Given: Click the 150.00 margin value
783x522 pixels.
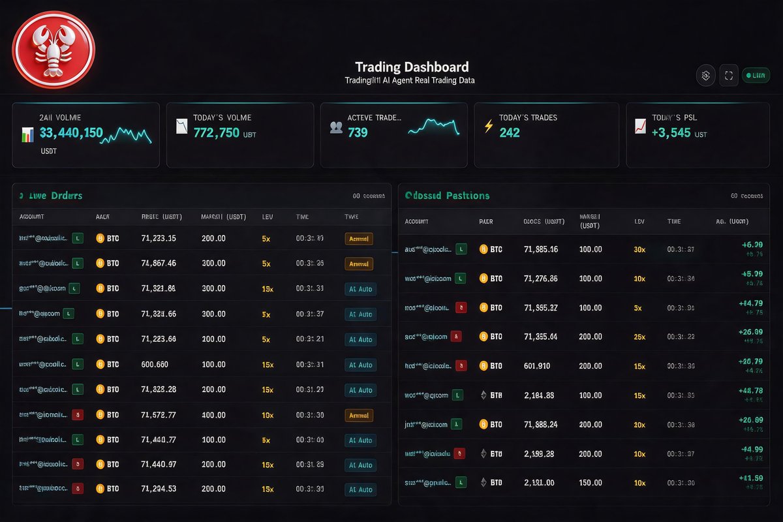Looking at the screenshot, I should pos(591,483).
